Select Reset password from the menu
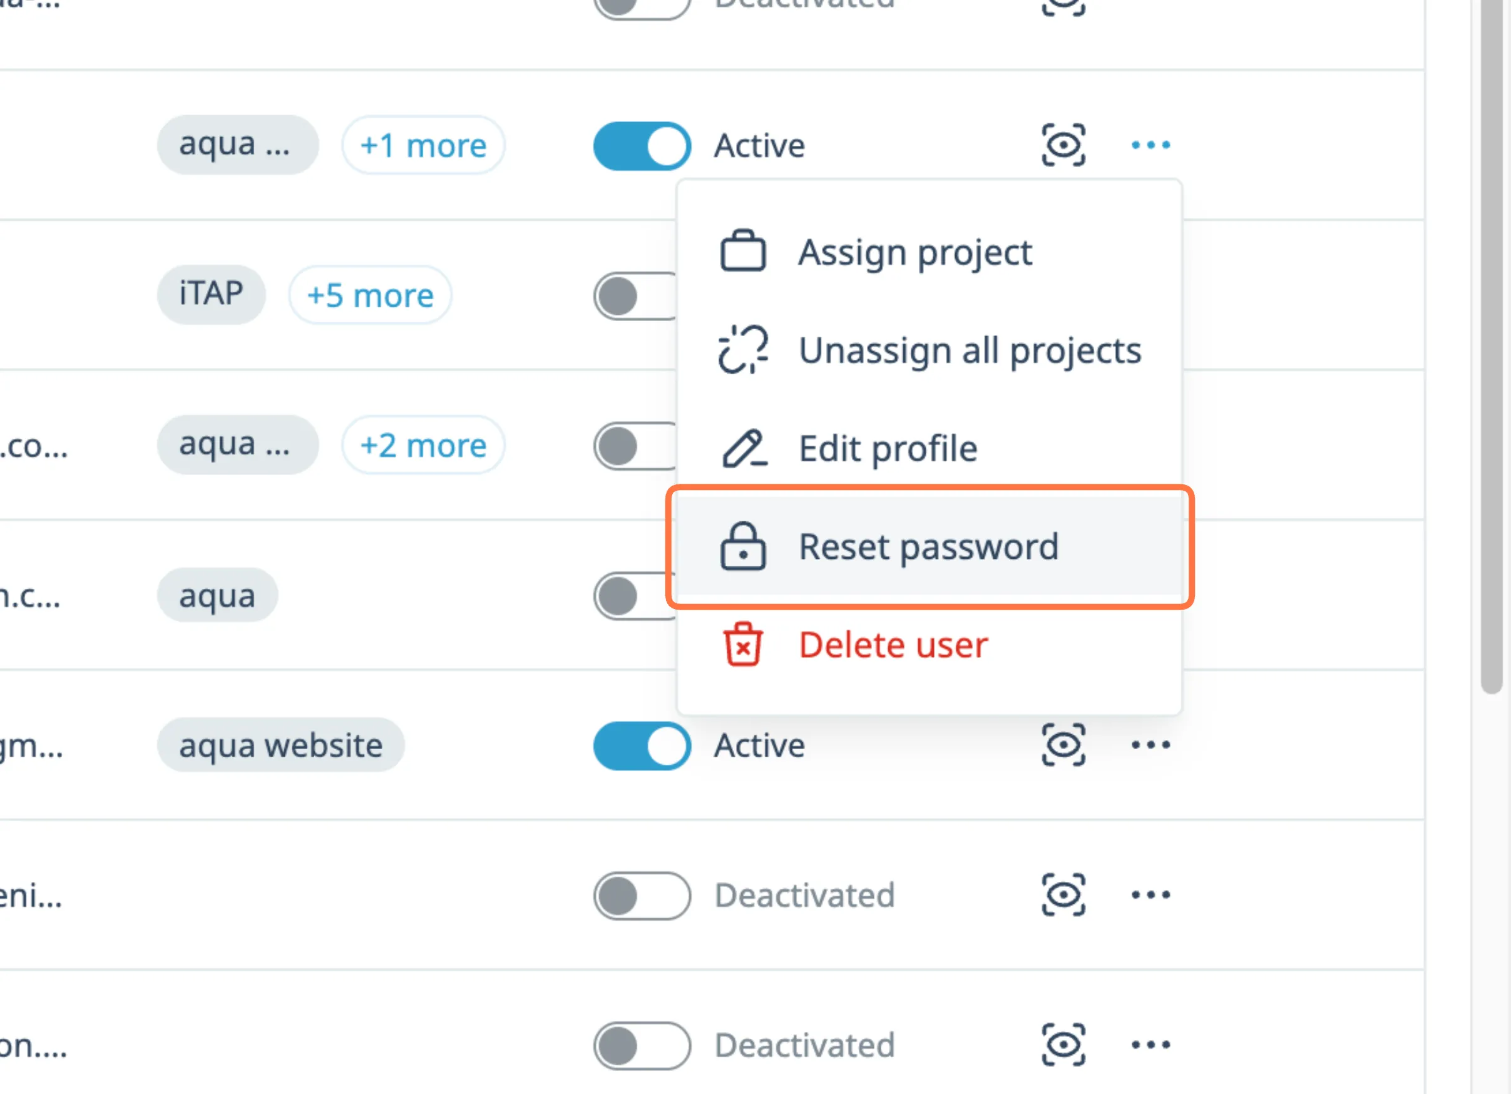 coord(928,546)
